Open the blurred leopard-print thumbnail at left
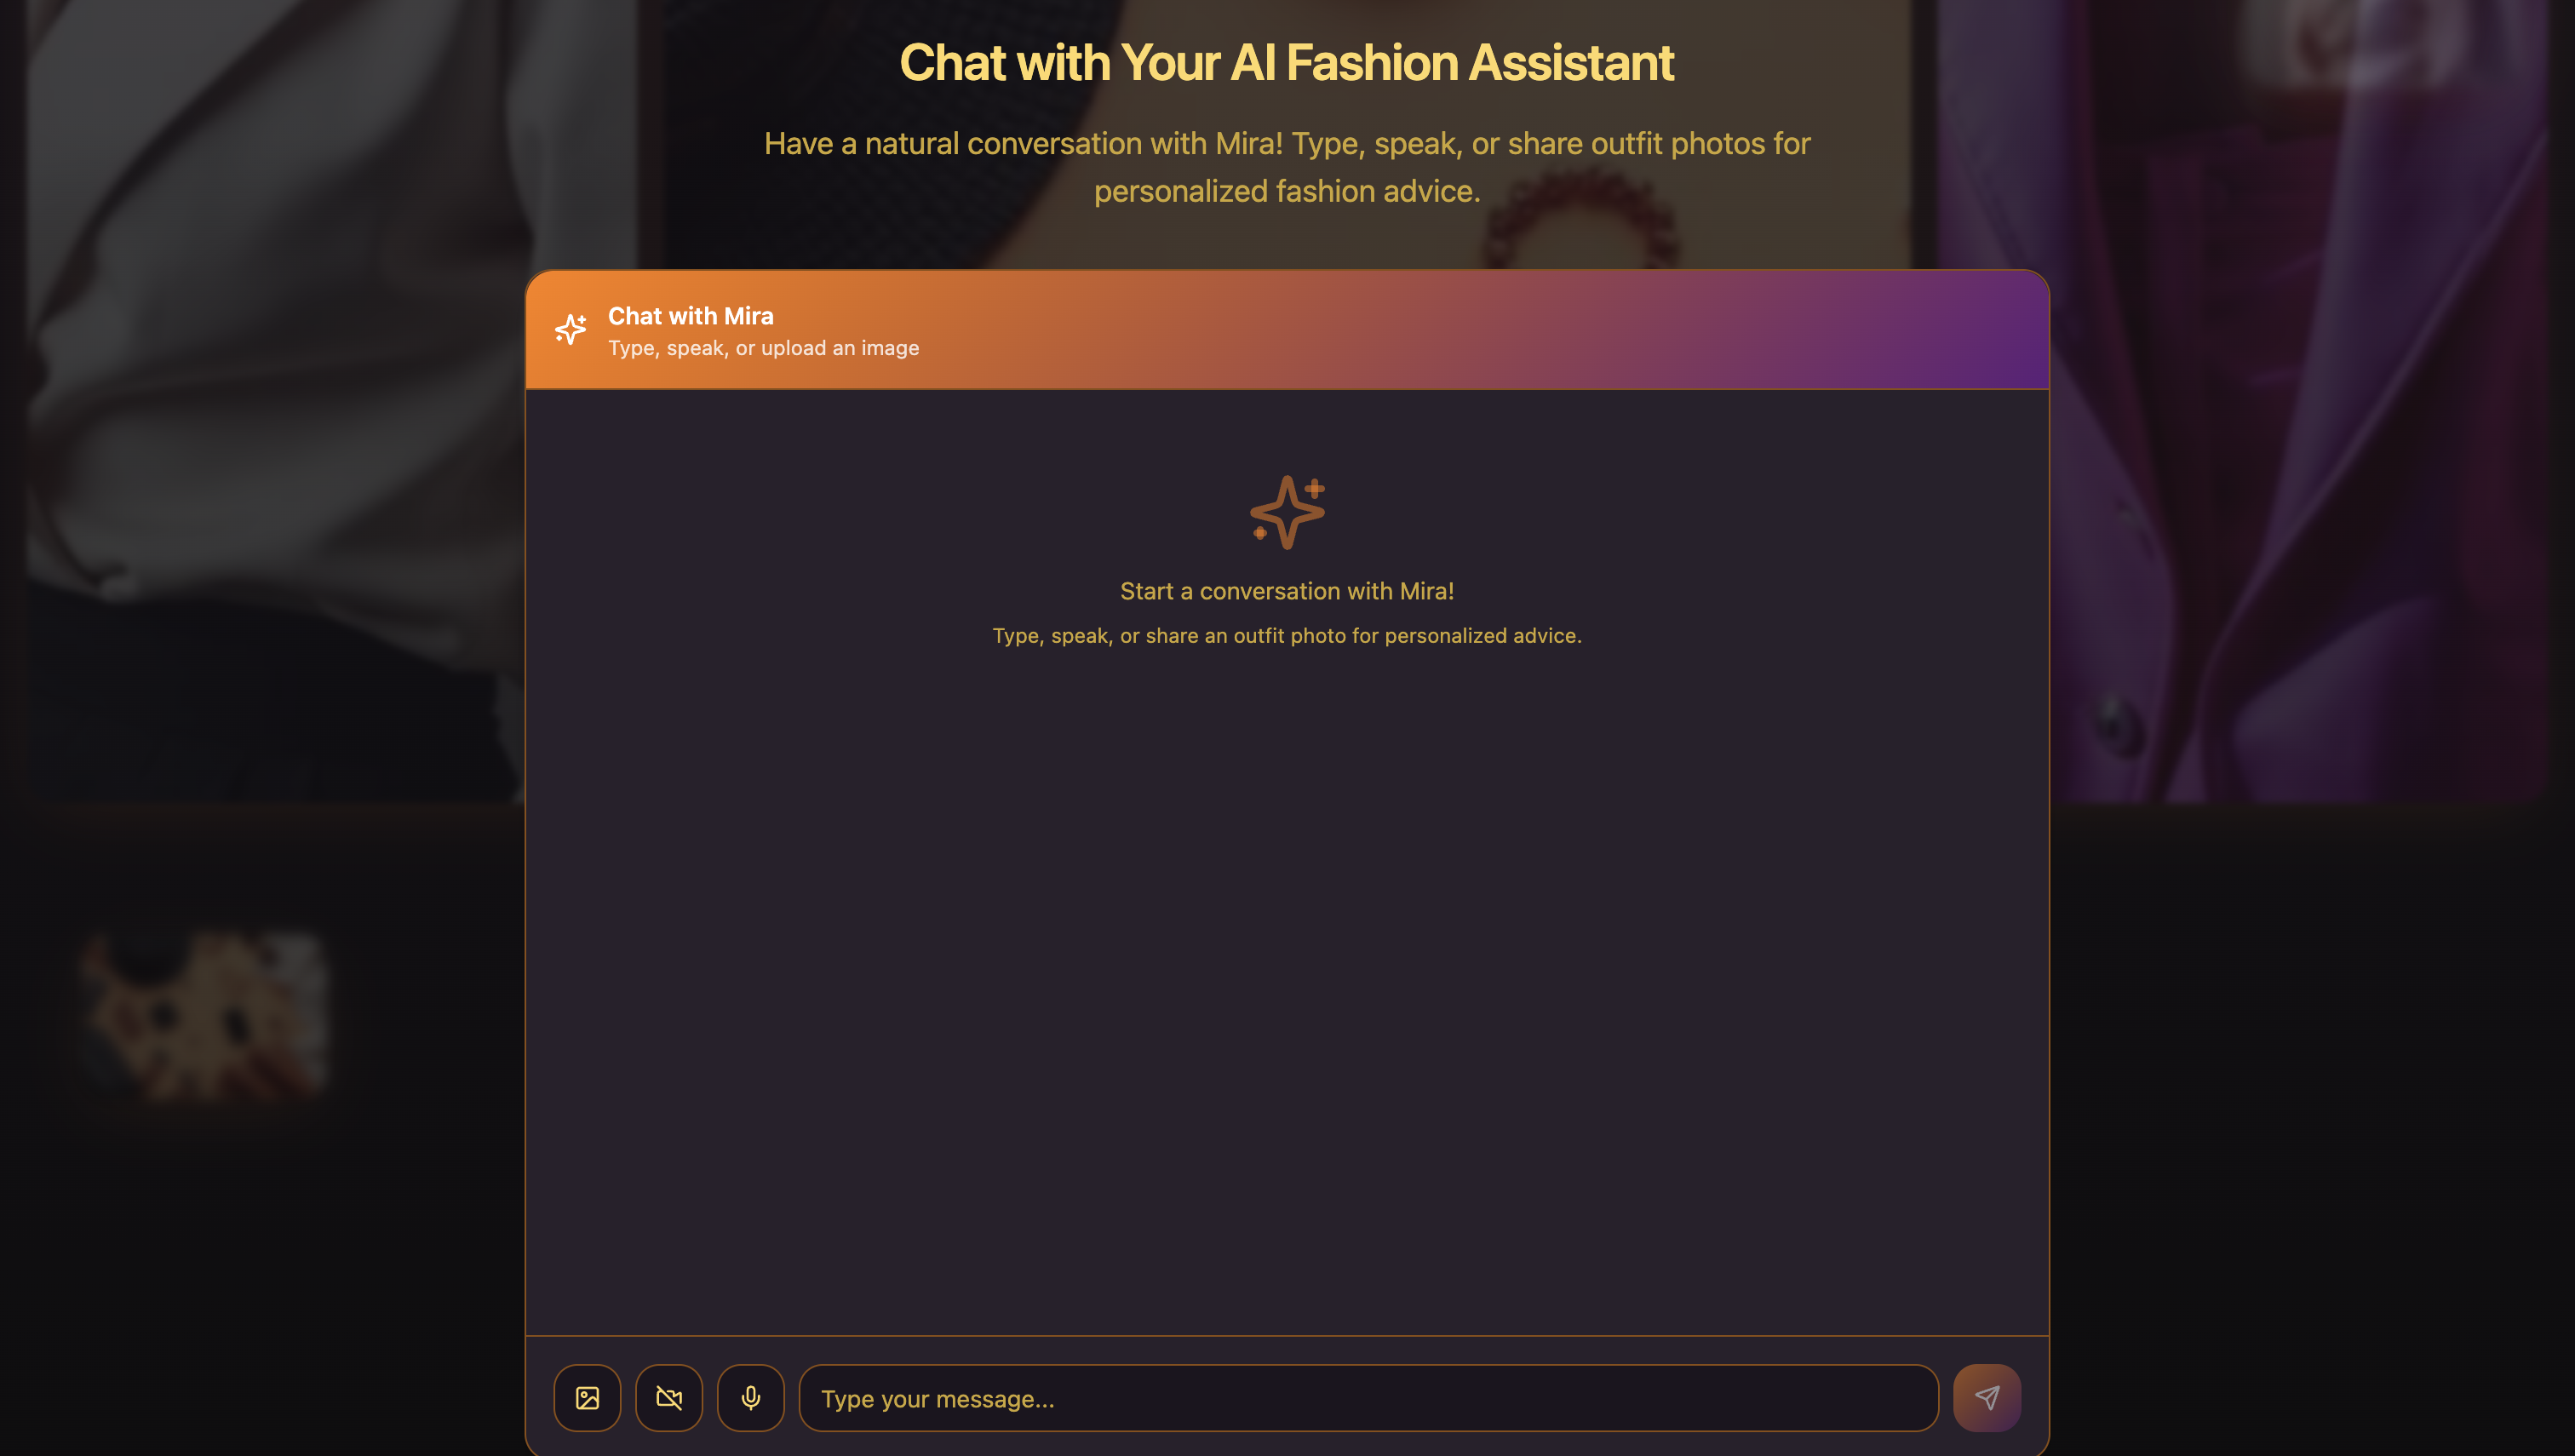The width and height of the screenshot is (2575, 1456). [205, 1015]
